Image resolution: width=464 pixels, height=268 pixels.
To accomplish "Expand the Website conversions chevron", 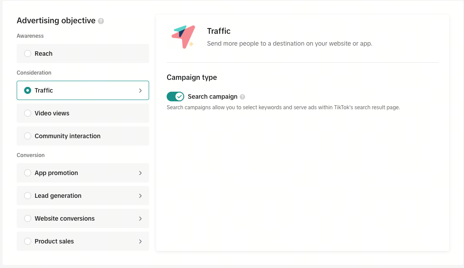I will click(x=140, y=218).
